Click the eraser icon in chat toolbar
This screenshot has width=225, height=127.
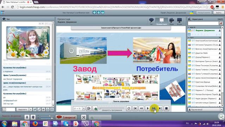(x=35, y=110)
